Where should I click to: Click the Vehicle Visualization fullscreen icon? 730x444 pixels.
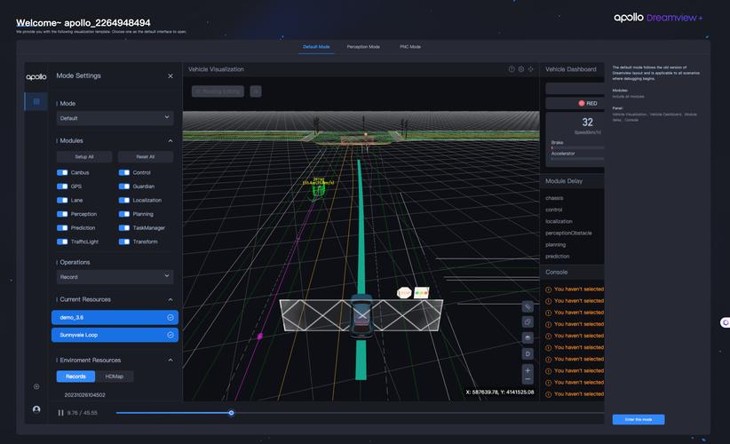click(x=530, y=69)
